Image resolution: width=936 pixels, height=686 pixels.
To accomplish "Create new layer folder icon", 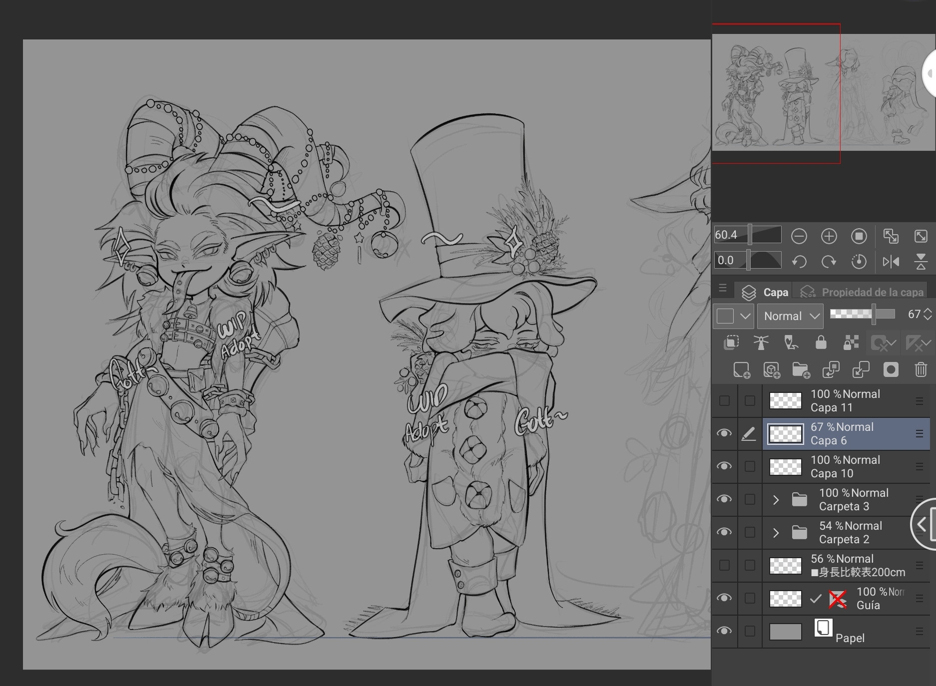I will tap(801, 370).
